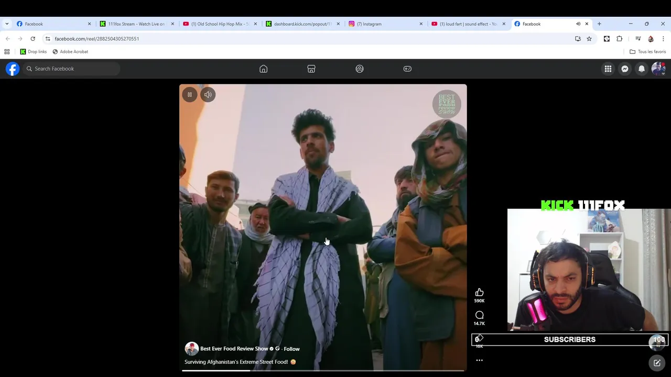Open the extension icon beside the bookmark star
Image resolution: width=671 pixels, height=377 pixels.
(607, 39)
